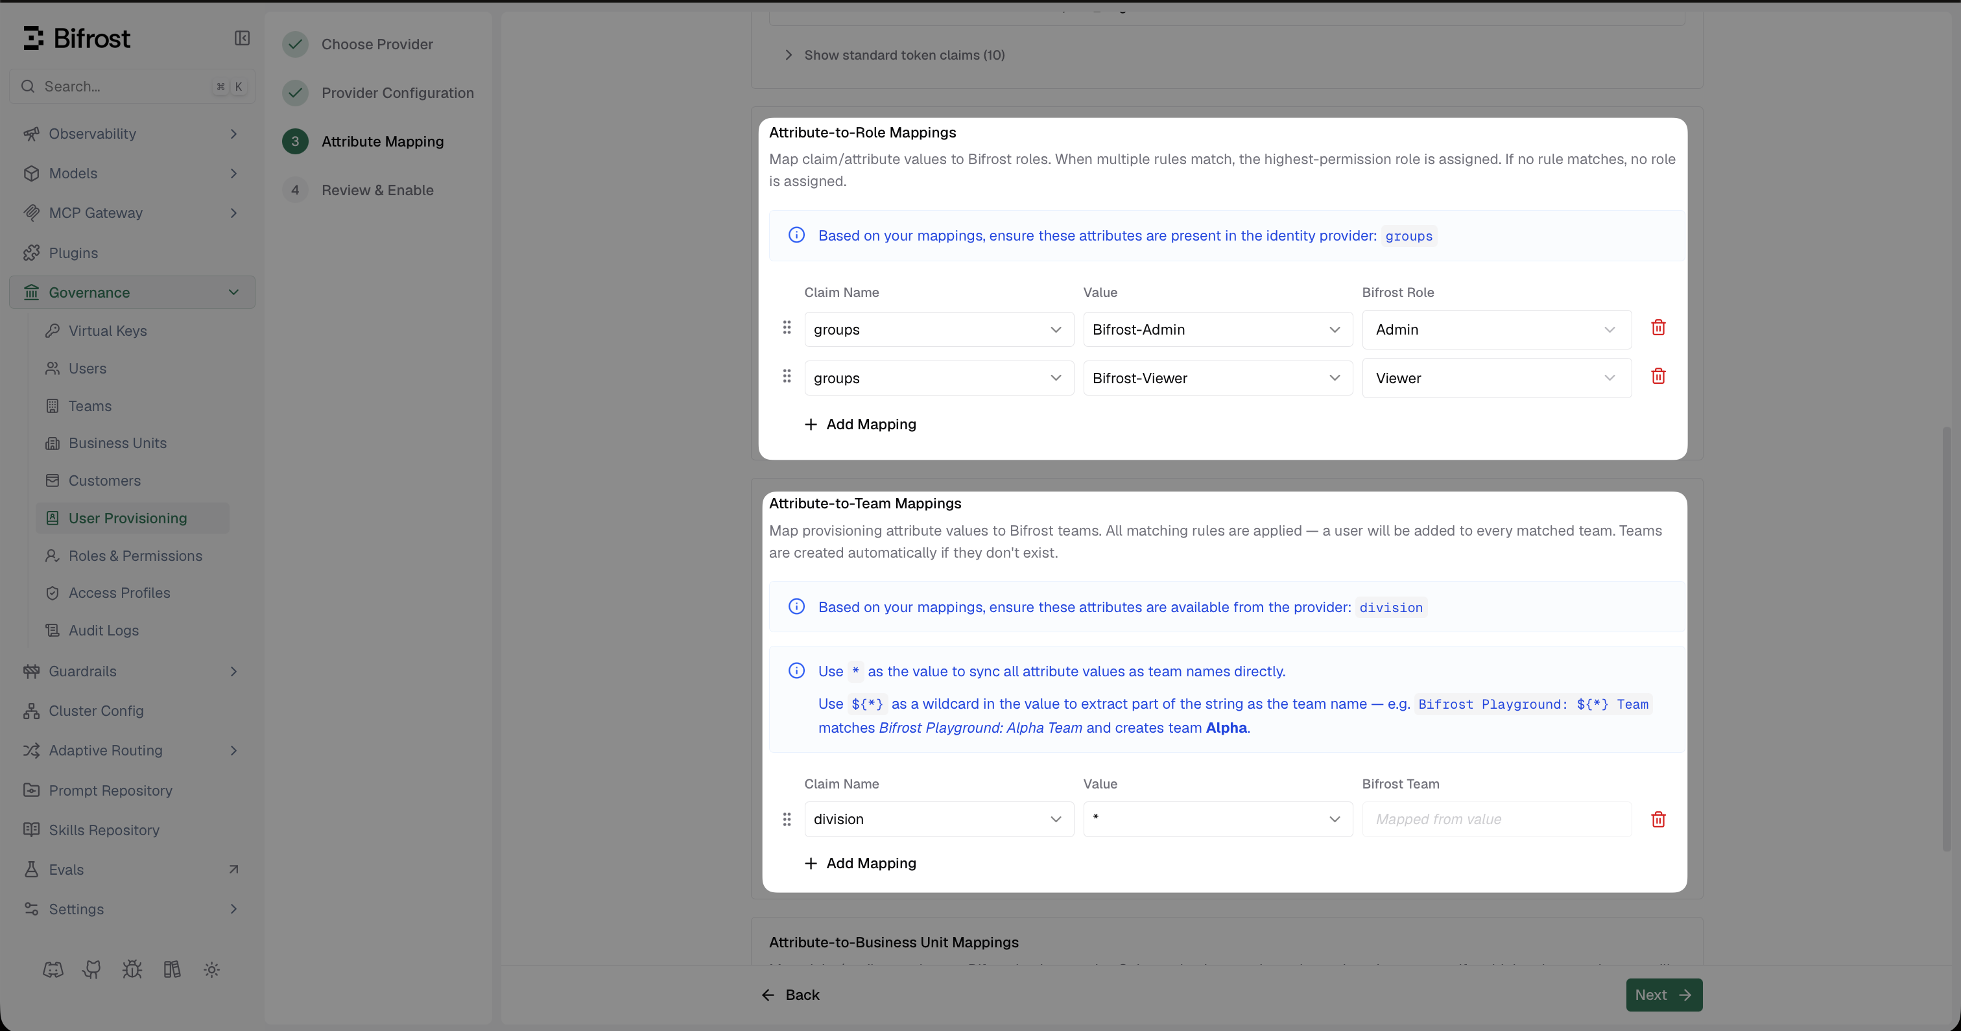Grab drag handle of Bifrost-Viewer row

tap(787, 376)
